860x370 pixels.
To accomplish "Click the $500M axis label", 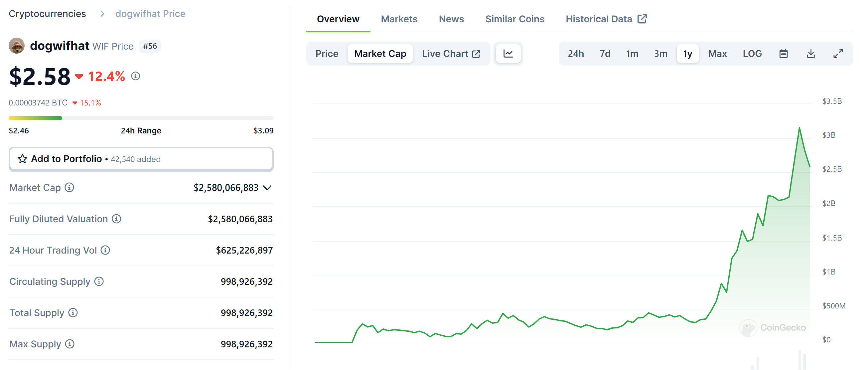I will (834, 306).
